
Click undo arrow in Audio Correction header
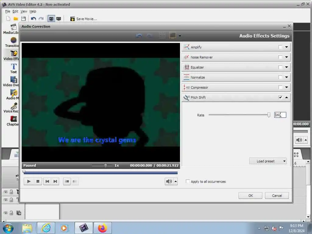[139, 36]
